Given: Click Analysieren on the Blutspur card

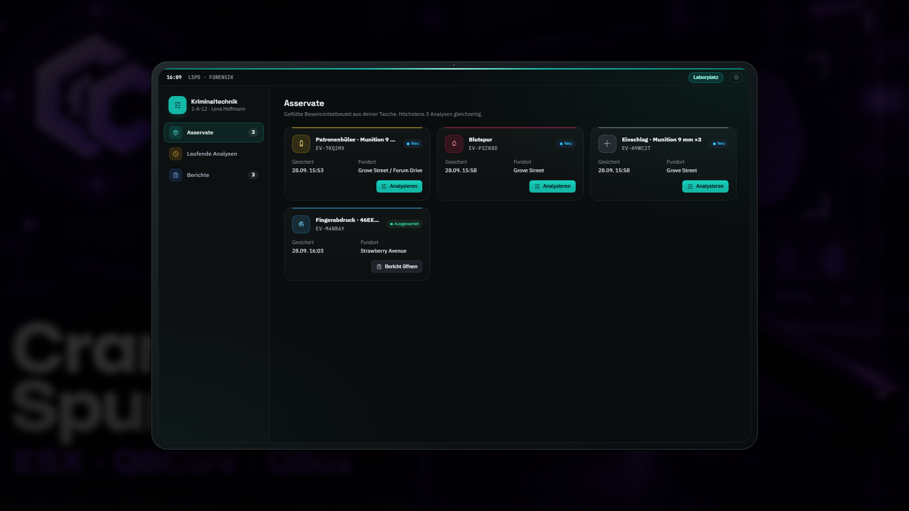Looking at the screenshot, I should [552, 186].
